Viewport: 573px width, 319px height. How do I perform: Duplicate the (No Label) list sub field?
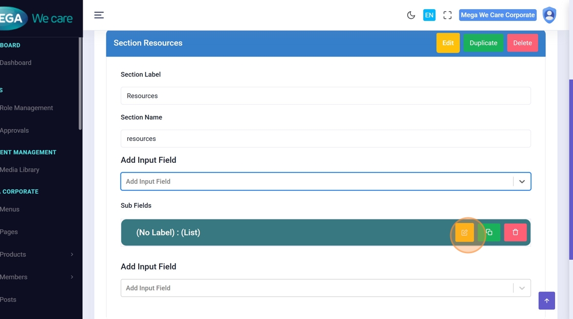[489, 233]
